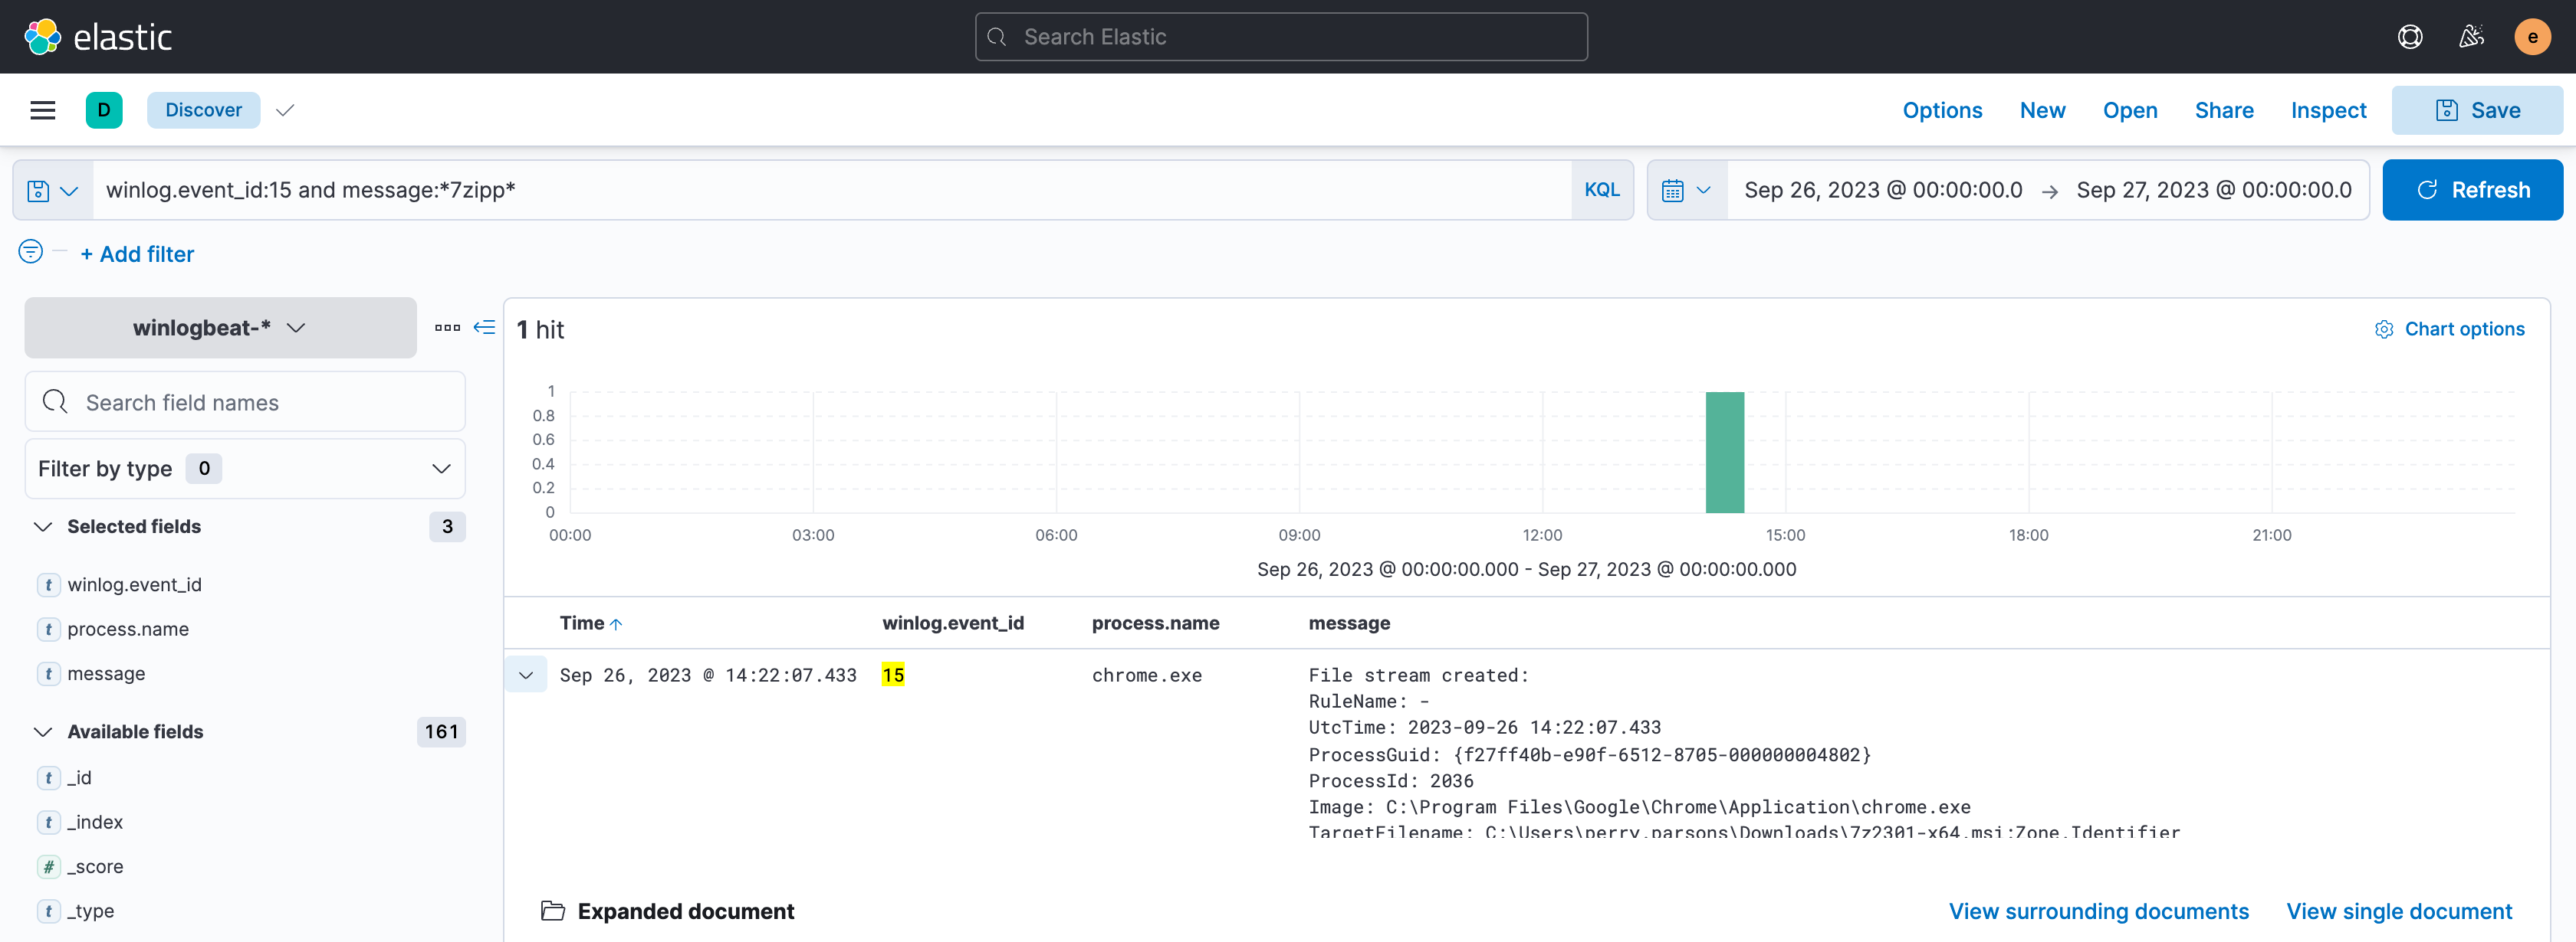Image resolution: width=2576 pixels, height=942 pixels.
Task: Open the date quick menu calendar
Action: point(1686,190)
